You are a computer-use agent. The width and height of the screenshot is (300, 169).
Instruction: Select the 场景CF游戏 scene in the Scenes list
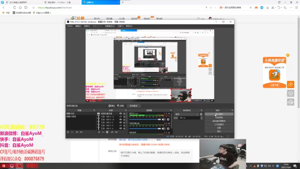click(x=81, y=116)
